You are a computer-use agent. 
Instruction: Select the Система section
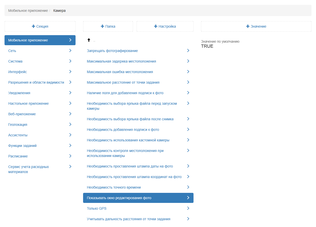[15, 61]
